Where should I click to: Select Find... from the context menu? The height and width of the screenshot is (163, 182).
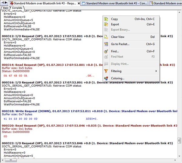[x=131, y=51]
